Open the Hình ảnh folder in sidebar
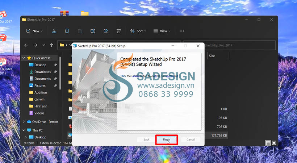The width and height of the screenshot is (297, 163). 41,106
